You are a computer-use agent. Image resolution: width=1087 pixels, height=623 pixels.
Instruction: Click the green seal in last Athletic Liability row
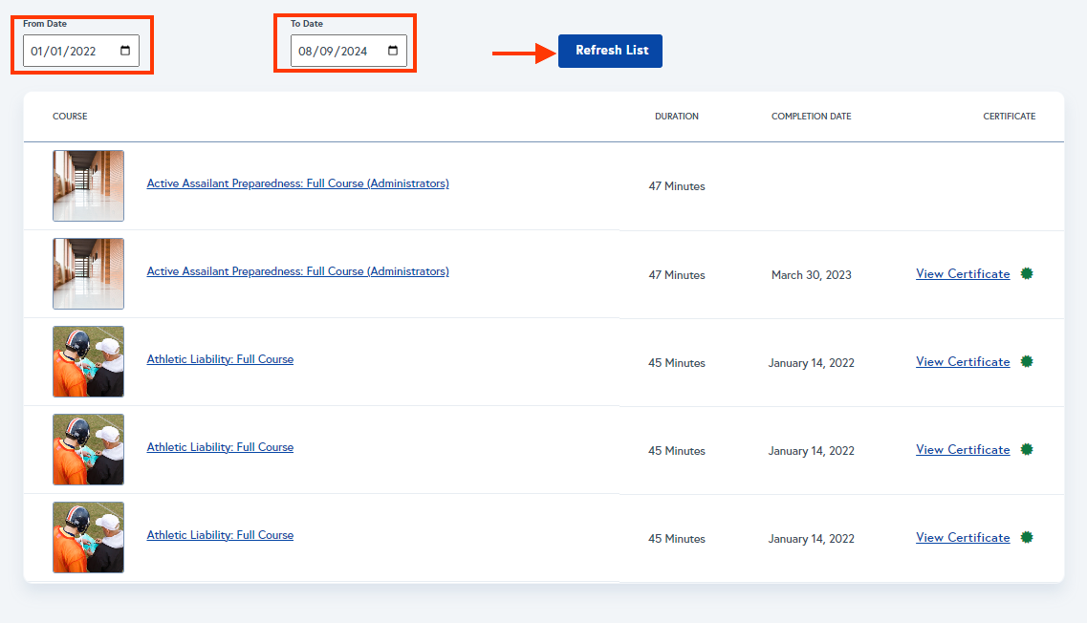point(1027,538)
